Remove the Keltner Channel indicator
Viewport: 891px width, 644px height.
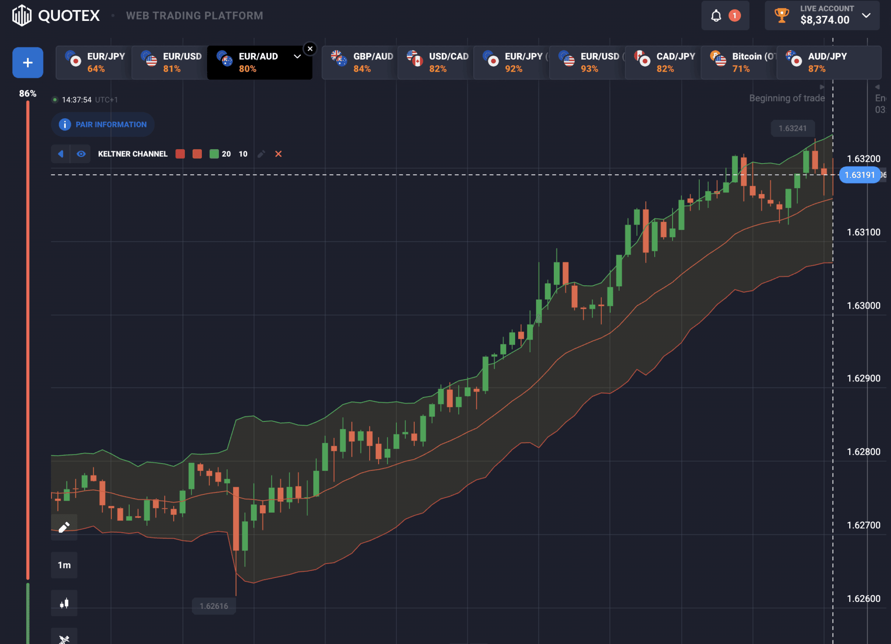278,154
